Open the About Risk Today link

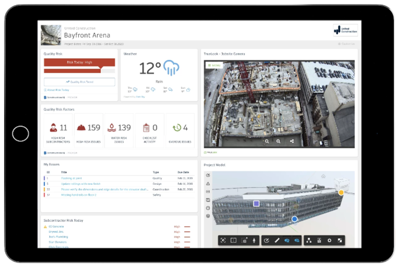point(57,90)
